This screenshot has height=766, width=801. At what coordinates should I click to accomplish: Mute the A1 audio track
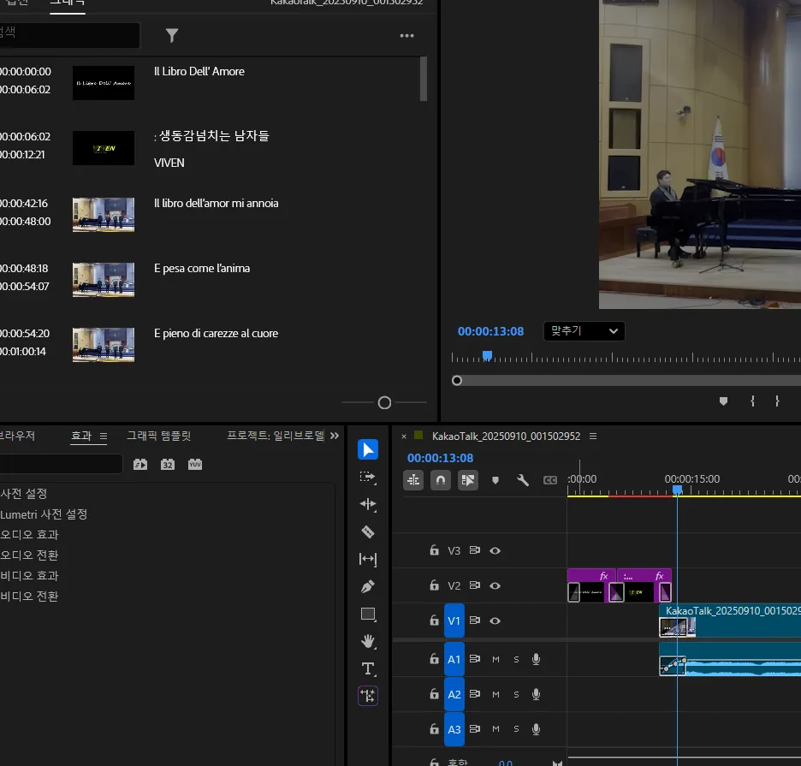[x=495, y=659]
